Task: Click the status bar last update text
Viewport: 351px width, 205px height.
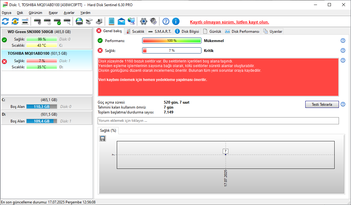Action: pos(48,202)
